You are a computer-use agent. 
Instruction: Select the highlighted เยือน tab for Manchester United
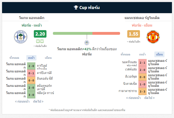point(159,54)
